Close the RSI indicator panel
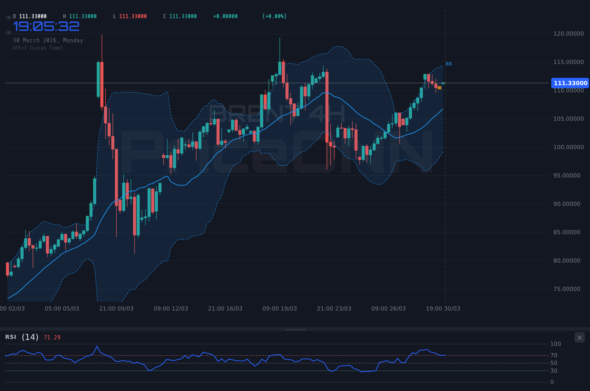This screenshot has width=590, height=391. [x=580, y=337]
